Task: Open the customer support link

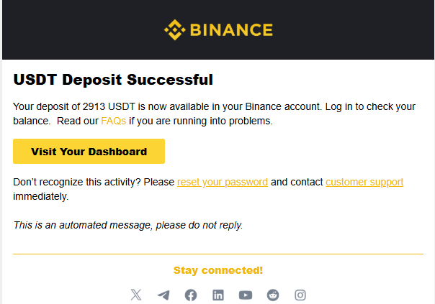Action: coord(364,182)
